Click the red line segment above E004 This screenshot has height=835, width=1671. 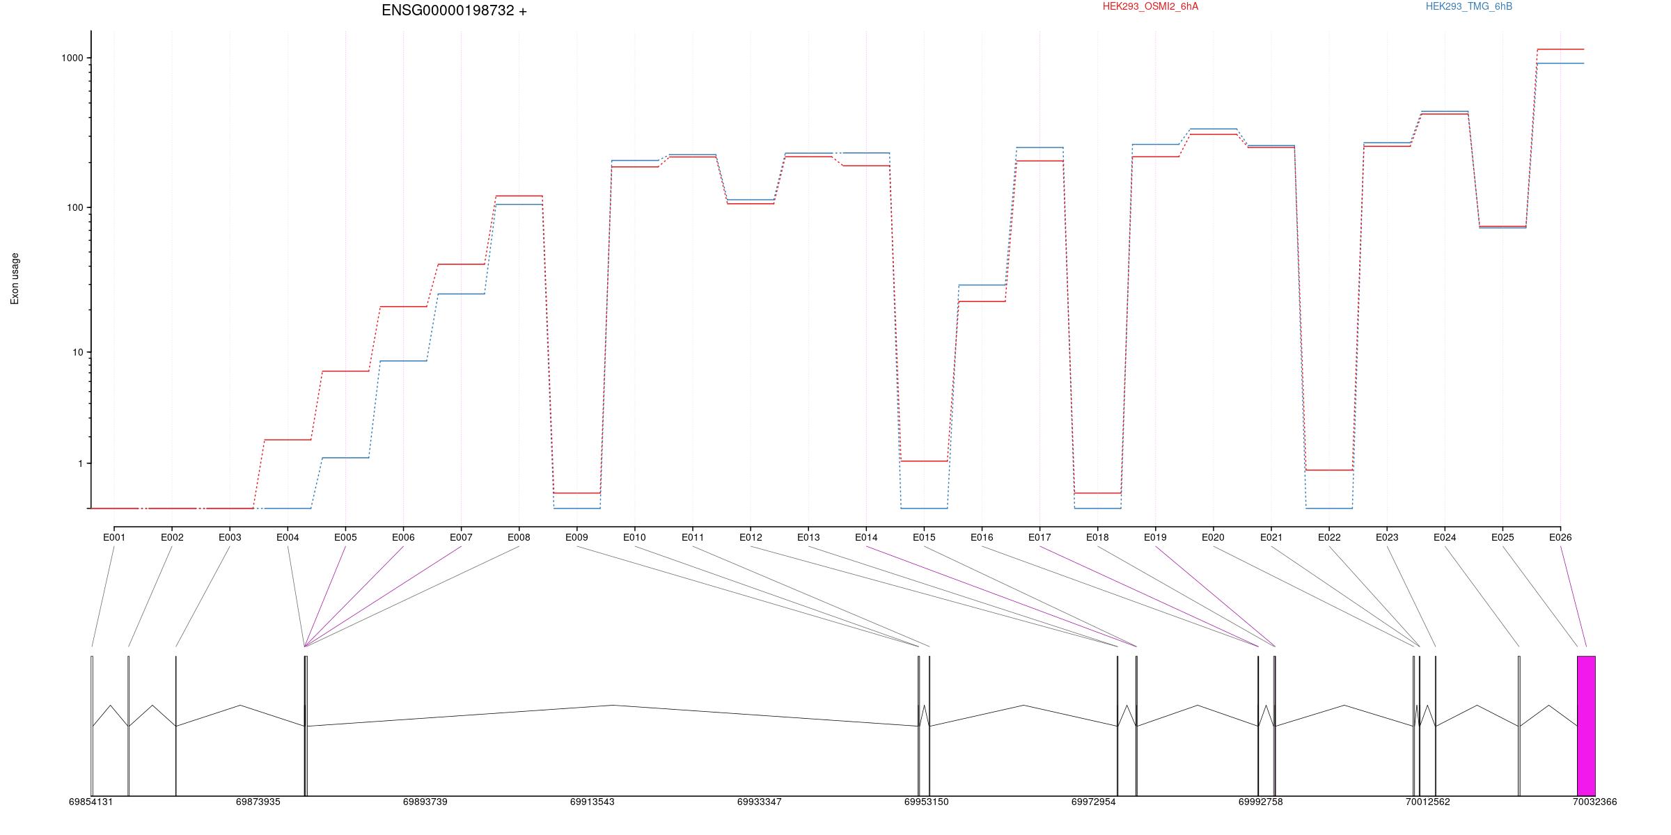tap(288, 440)
